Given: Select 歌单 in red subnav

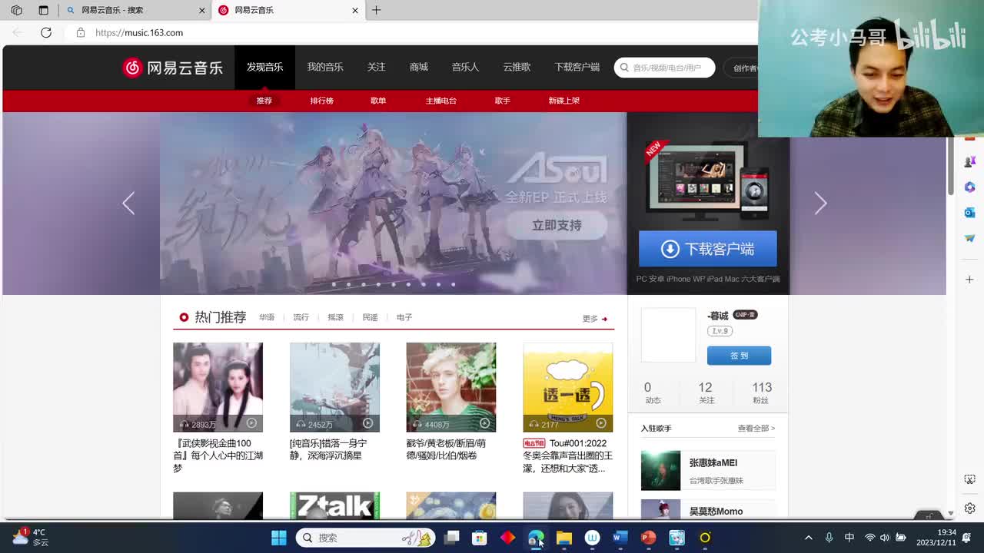Looking at the screenshot, I should coord(378,101).
